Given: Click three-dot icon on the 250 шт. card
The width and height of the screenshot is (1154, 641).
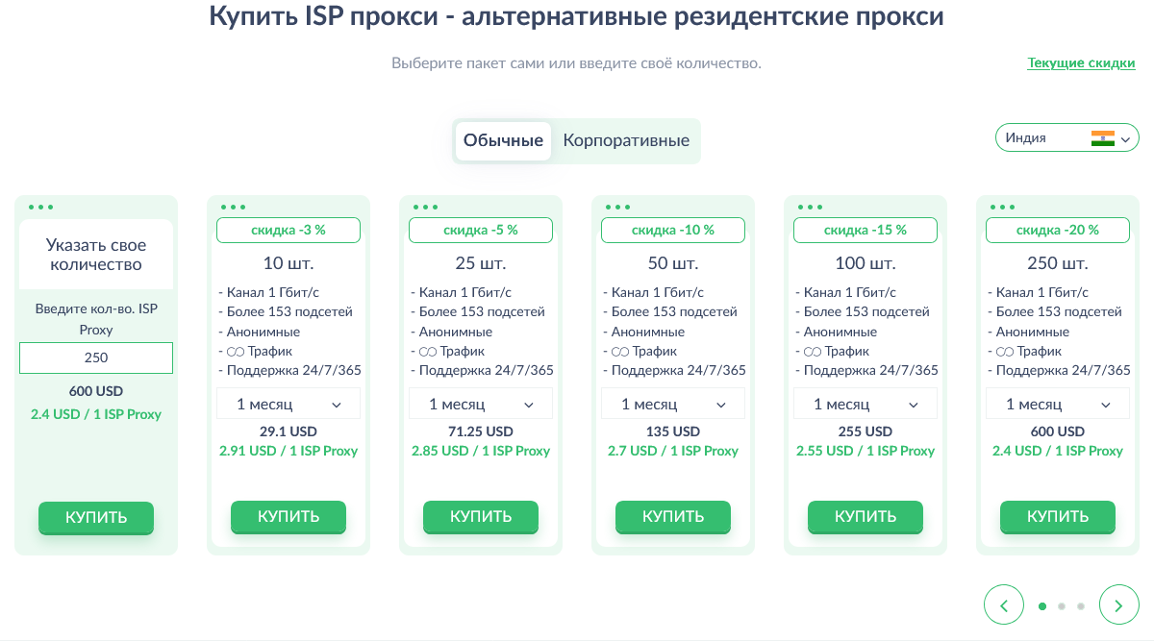Looking at the screenshot, I should coord(1001,207).
